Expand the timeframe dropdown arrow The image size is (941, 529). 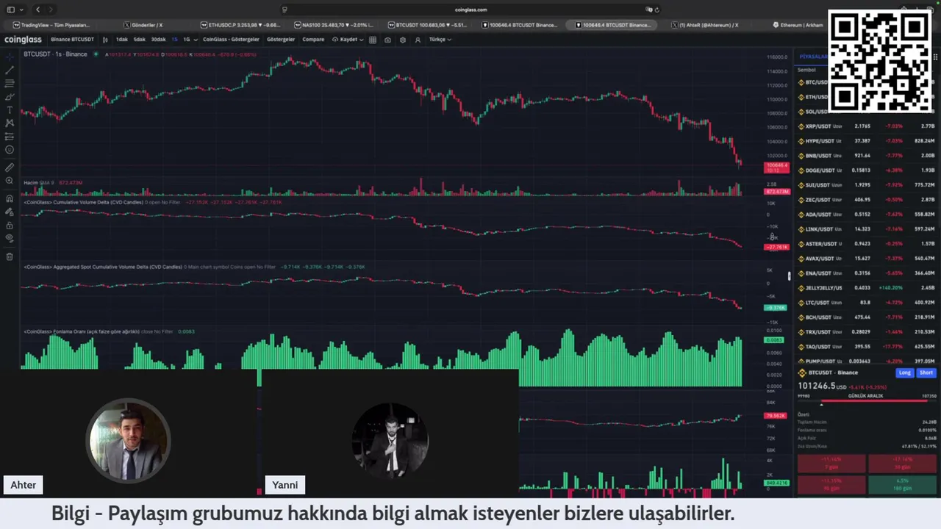point(195,40)
